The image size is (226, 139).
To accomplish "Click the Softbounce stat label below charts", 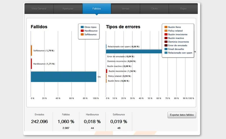I will click(x=119, y=115).
